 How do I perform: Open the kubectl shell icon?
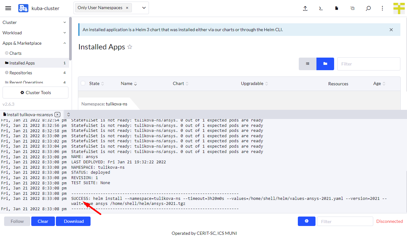[321, 8]
